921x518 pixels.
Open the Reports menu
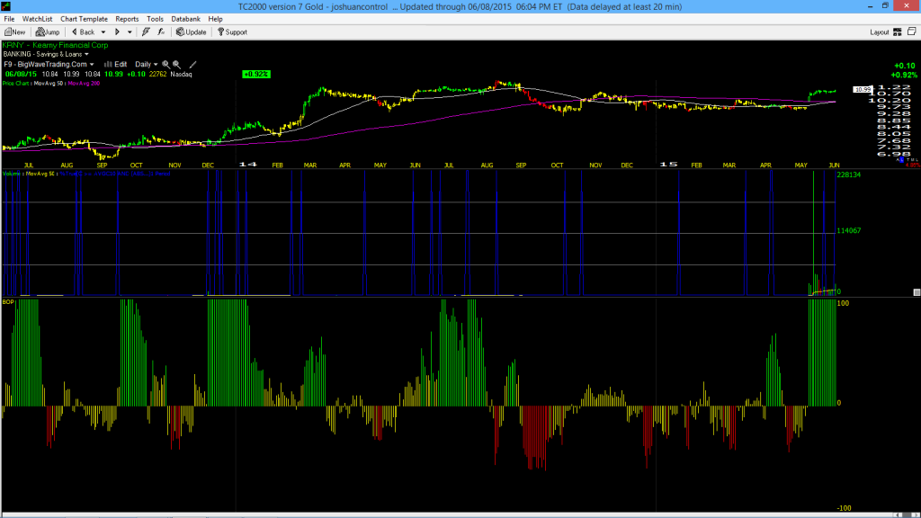coord(127,19)
